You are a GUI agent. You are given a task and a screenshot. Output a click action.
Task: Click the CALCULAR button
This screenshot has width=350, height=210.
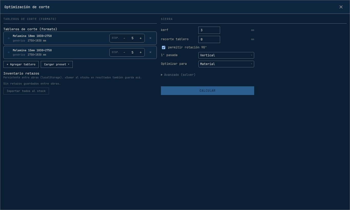(x=208, y=91)
